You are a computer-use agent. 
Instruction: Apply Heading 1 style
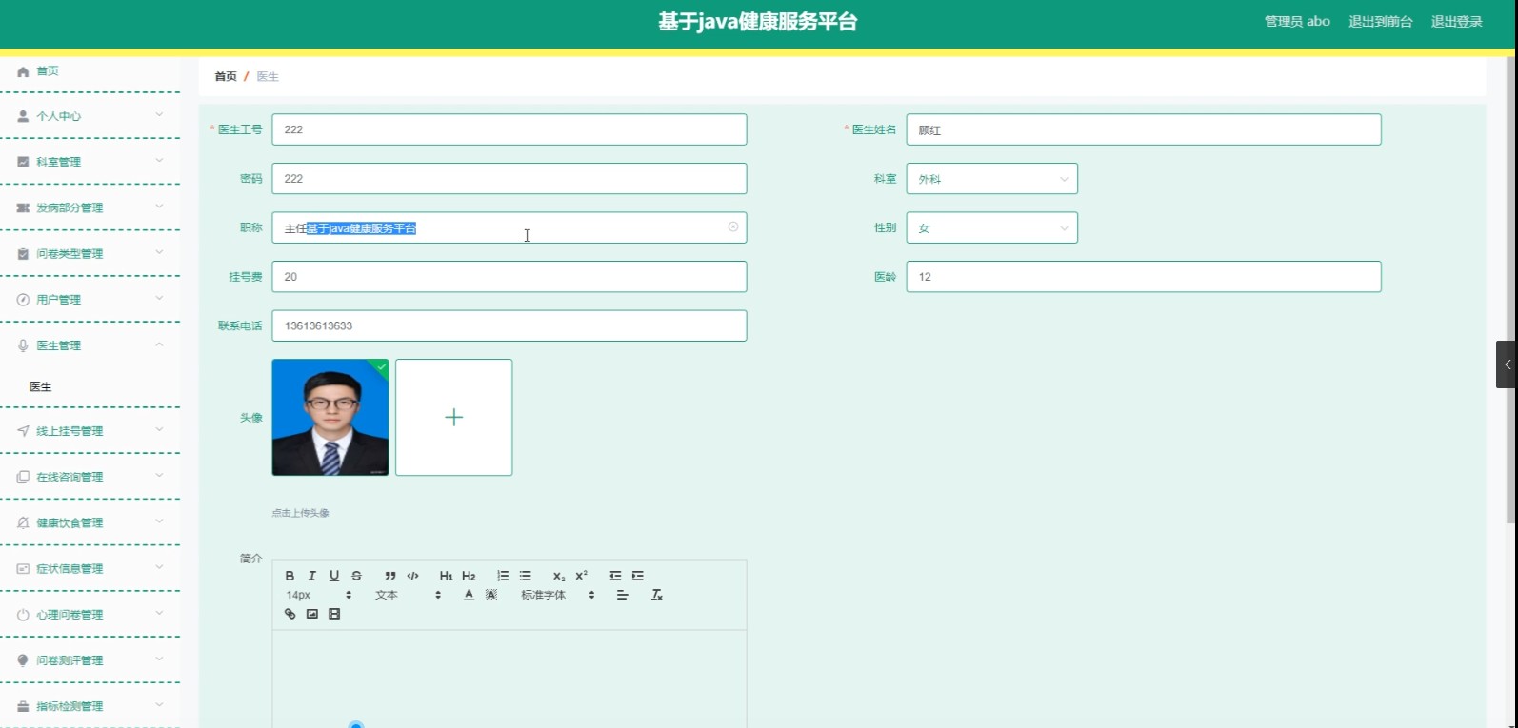coord(446,576)
